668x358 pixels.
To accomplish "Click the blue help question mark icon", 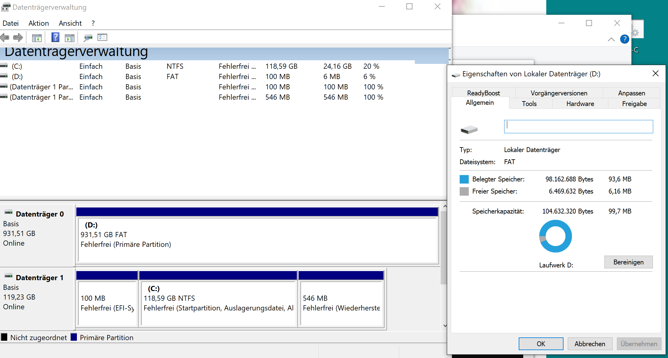I will tap(624, 39).
